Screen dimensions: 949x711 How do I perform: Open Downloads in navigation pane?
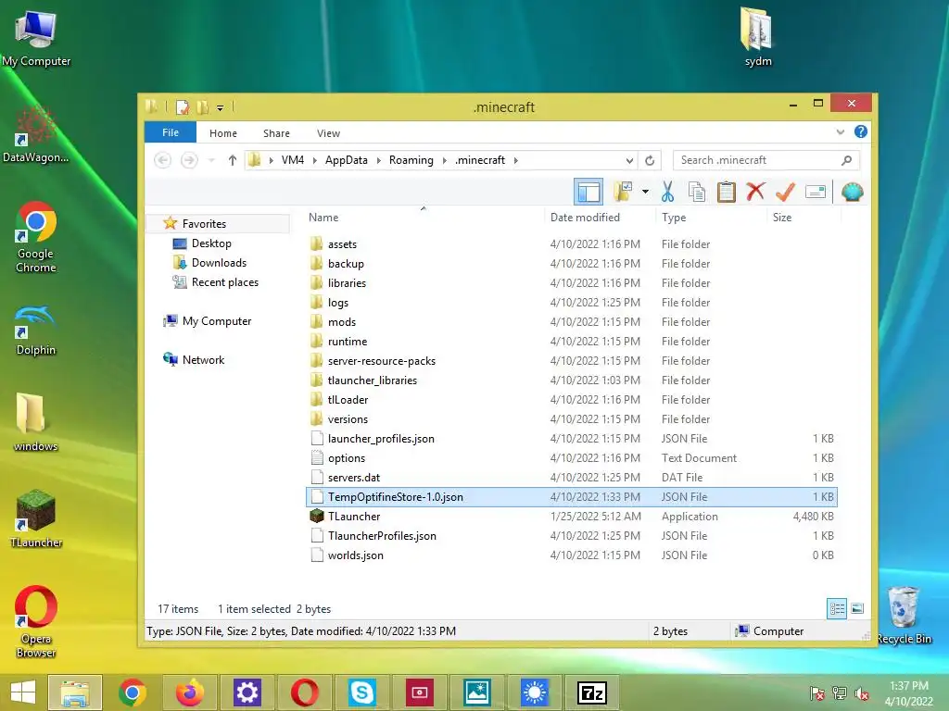pos(219,262)
